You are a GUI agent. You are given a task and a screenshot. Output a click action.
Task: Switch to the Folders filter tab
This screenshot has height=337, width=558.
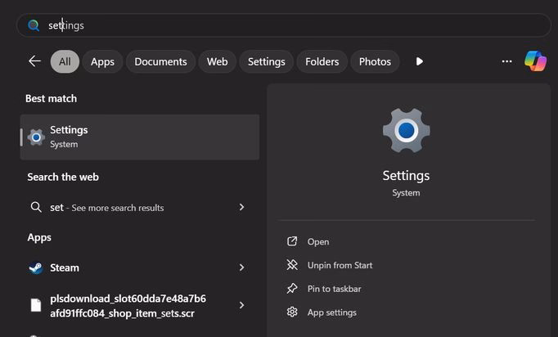[x=322, y=61]
